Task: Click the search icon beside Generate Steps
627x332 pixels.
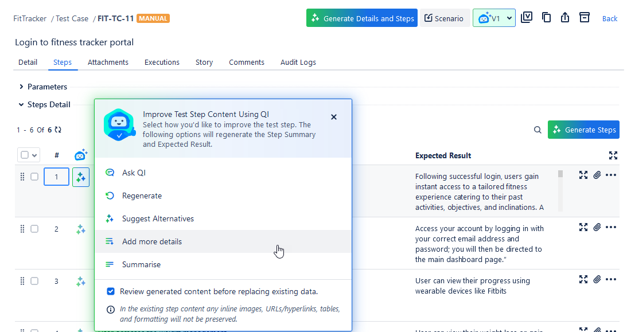Action: pyautogui.click(x=538, y=130)
